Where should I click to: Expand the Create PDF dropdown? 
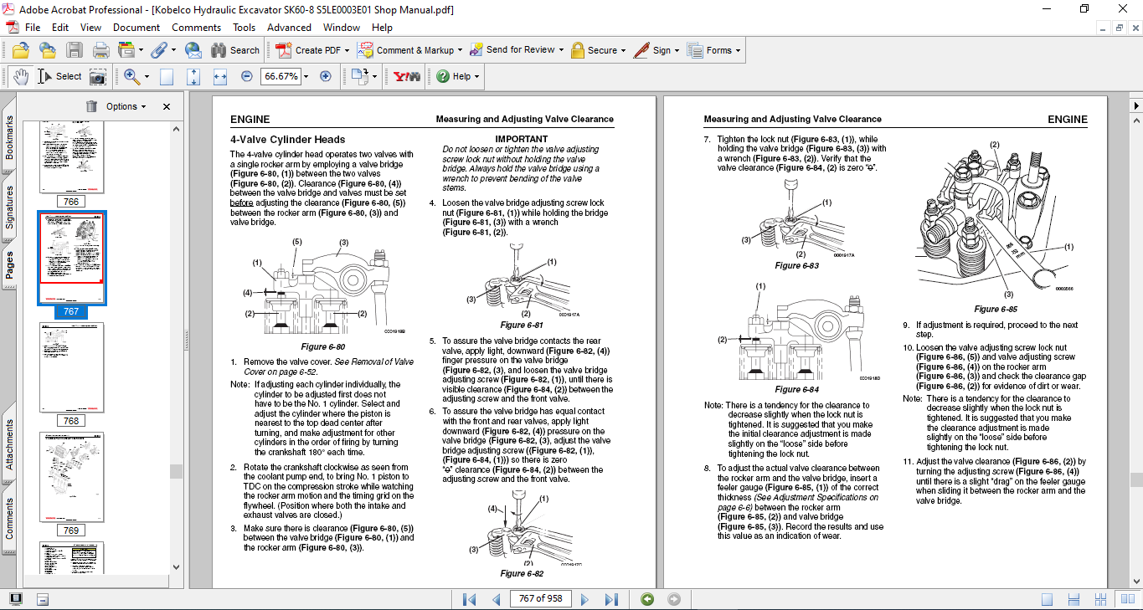click(347, 50)
